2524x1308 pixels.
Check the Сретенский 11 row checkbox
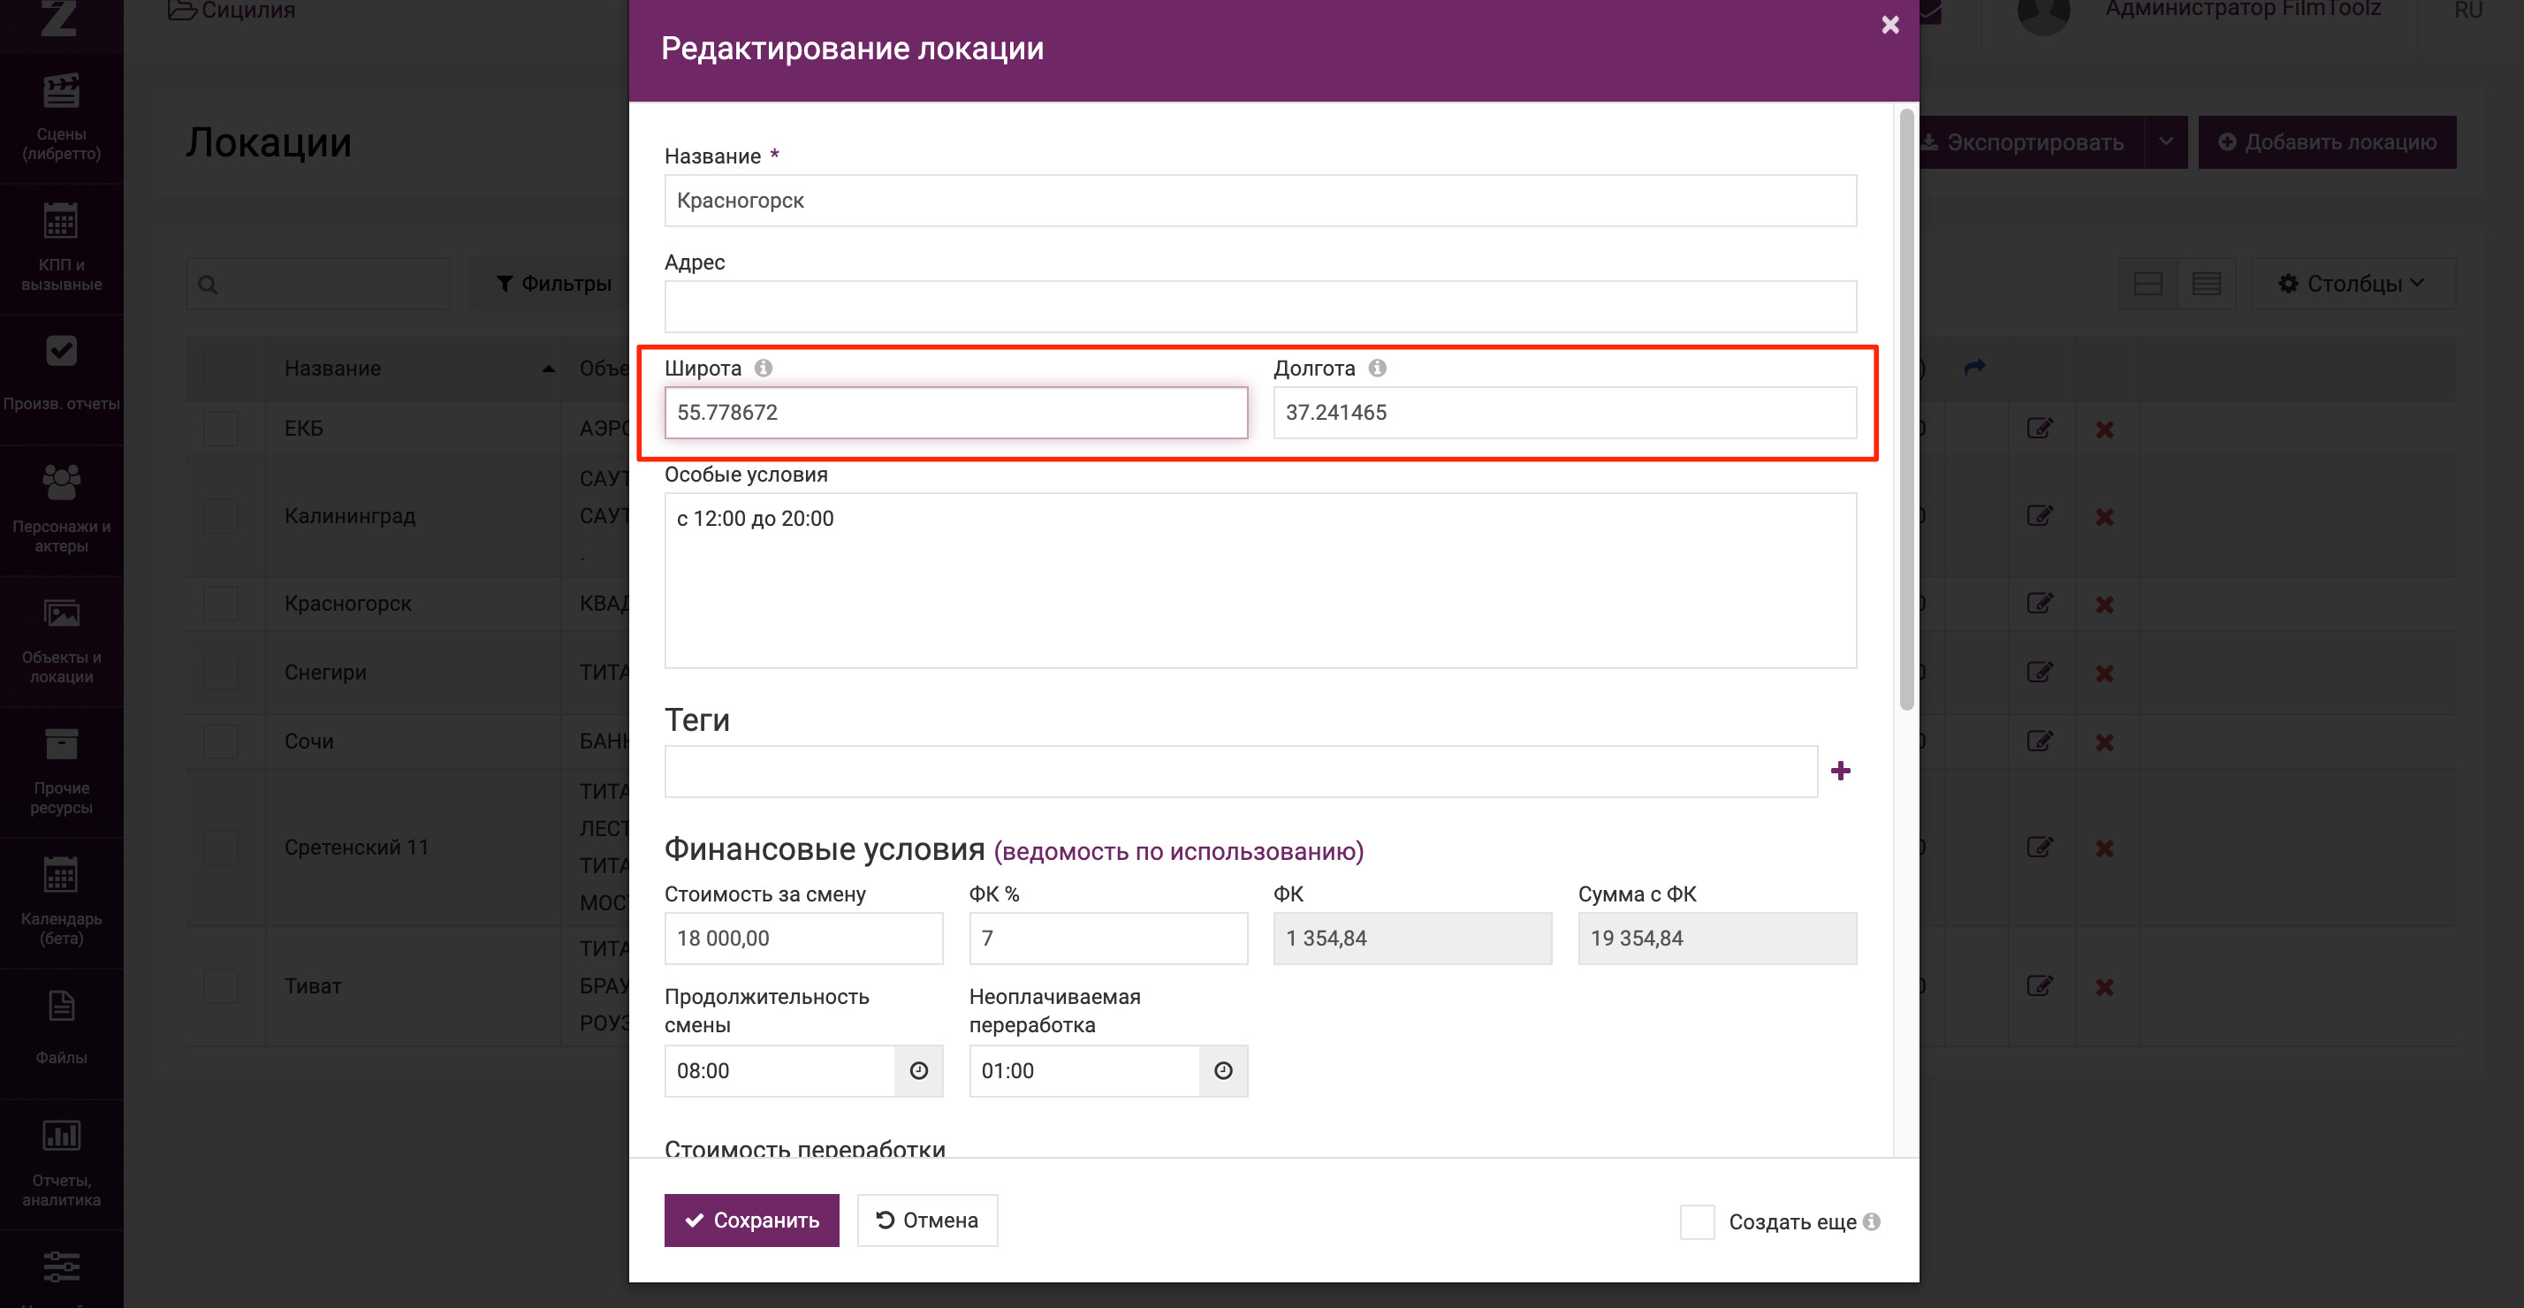point(222,848)
